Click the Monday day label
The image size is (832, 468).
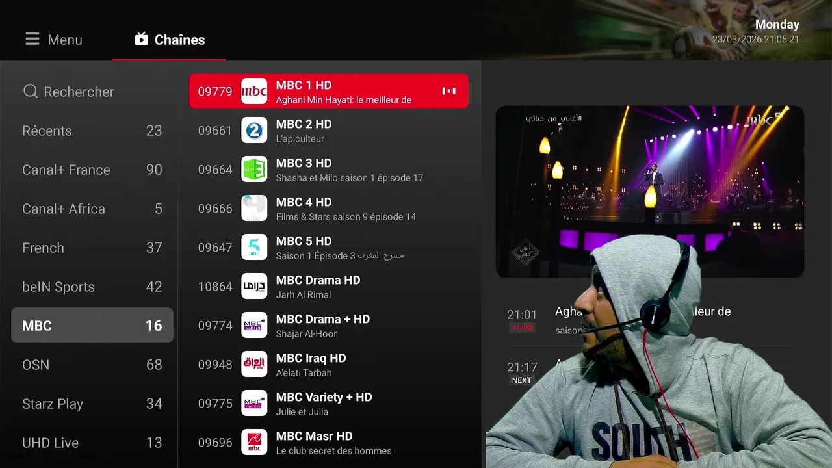click(777, 25)
